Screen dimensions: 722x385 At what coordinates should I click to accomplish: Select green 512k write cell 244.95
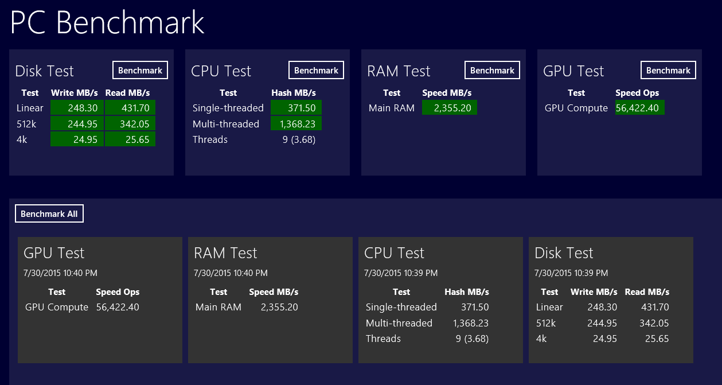tap(77, 124)
